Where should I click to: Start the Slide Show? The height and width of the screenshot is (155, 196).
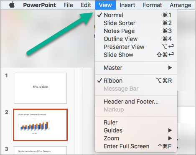pyautogui.click(x=136, y=55)
